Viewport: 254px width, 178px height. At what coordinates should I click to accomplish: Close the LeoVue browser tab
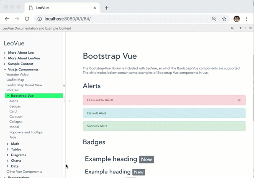pyautogui.click(x=95, y=8)
